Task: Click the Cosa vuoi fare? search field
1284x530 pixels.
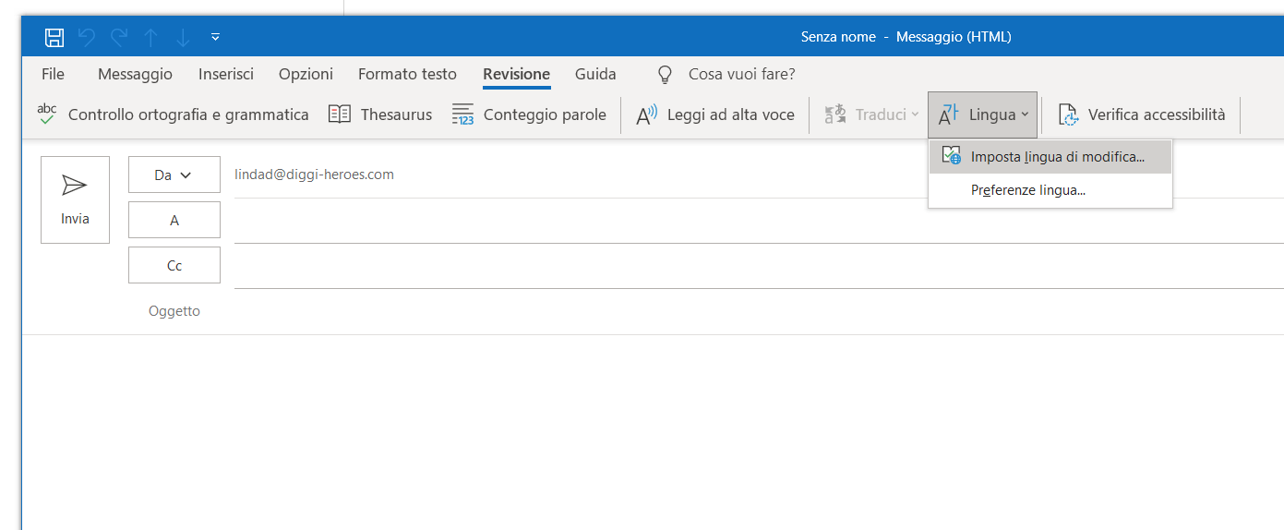Action: 741,74
